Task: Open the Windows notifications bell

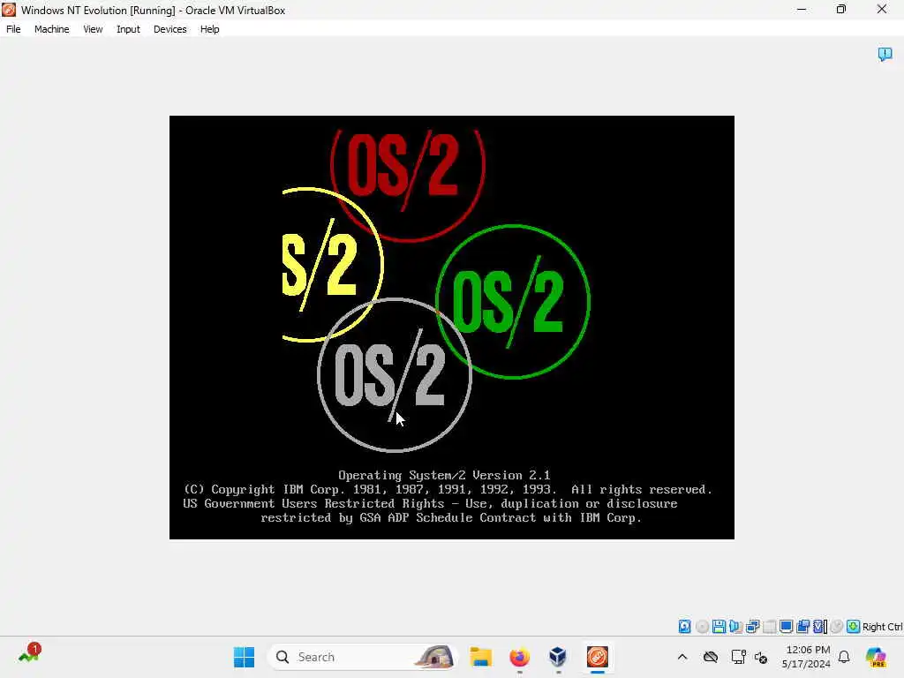Action: click(844, 657)
